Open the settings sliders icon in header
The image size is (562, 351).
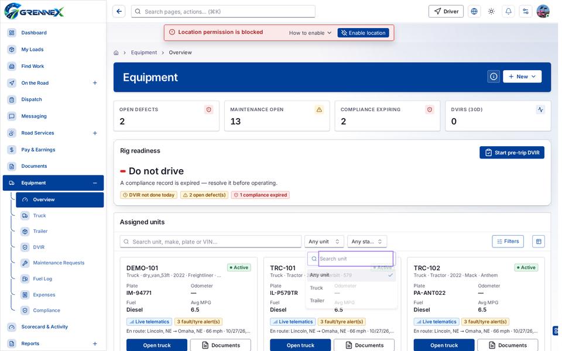[526, 12]
